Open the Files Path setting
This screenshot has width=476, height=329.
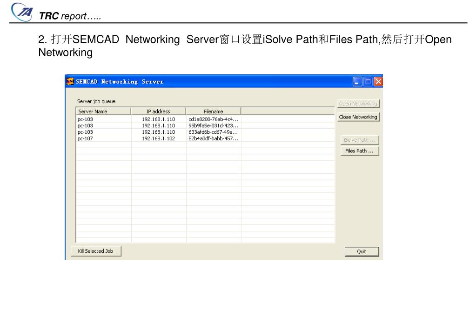[x=360, y=151]
